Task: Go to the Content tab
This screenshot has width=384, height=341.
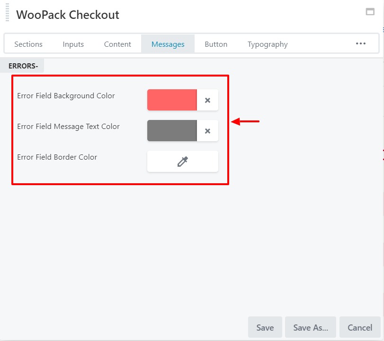Action: click(x=117, y=44)
